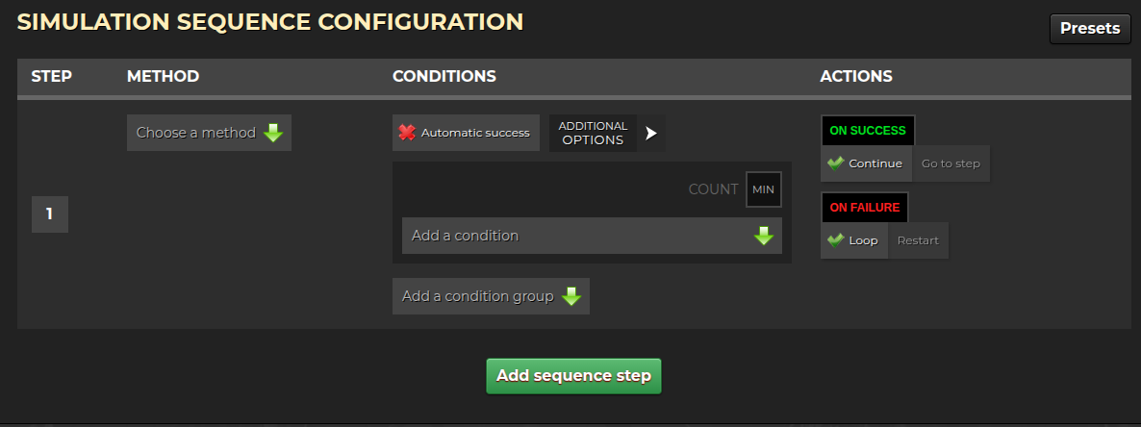Viewport: 1141px width, 427px height.
Task: Click the CONDITIONS column header
Action: coord(444,76)
